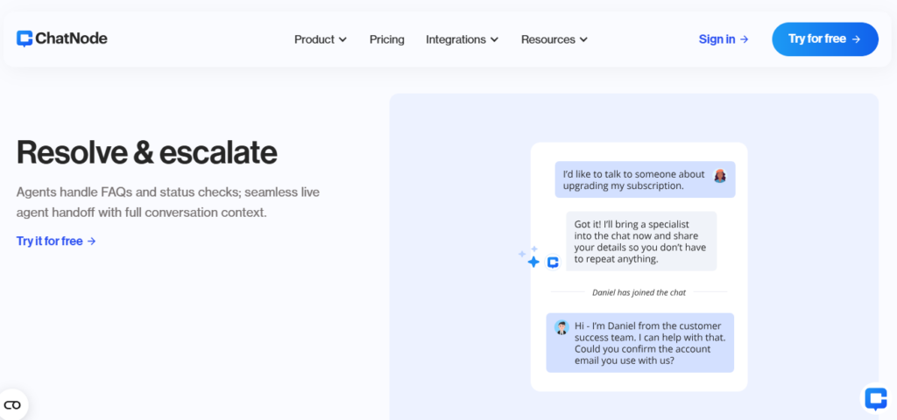Click the arrow beside Try it for free

pyautogui.click(x=91, y=241)
